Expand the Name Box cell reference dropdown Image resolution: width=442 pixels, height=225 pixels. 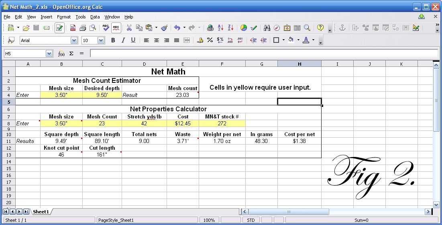49,53
